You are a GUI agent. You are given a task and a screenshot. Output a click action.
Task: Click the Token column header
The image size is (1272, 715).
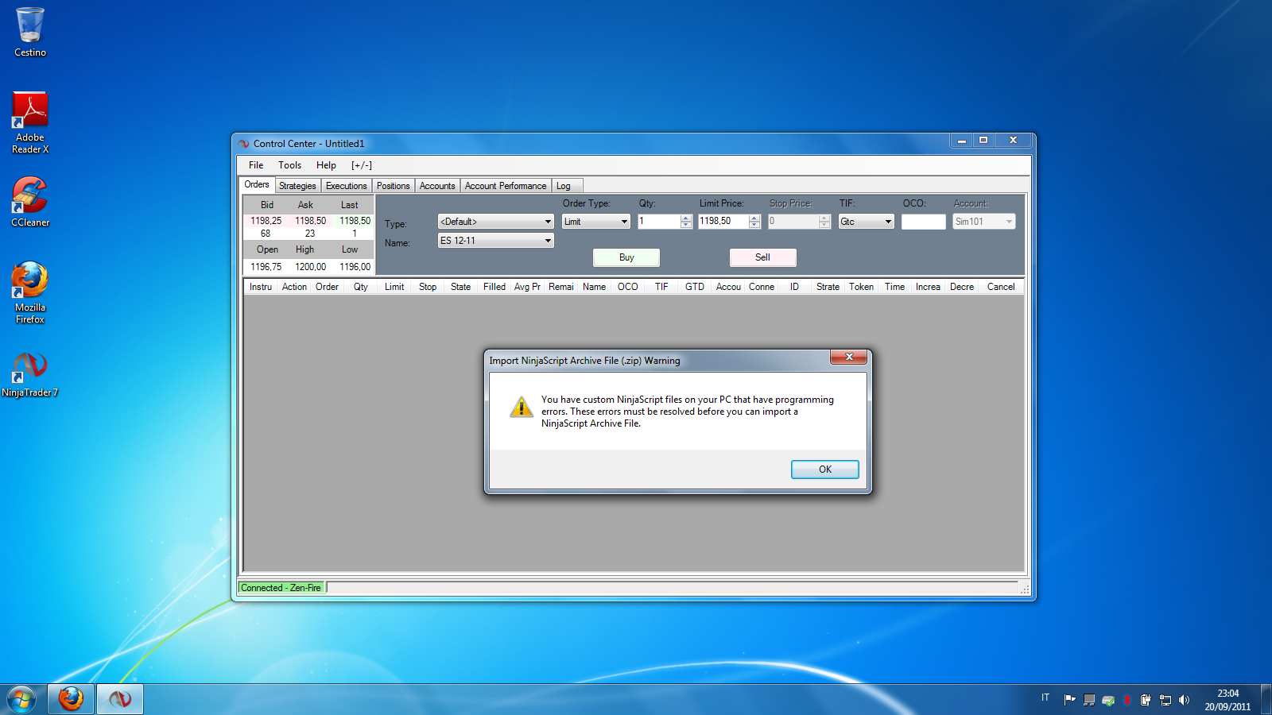(861, 287)
